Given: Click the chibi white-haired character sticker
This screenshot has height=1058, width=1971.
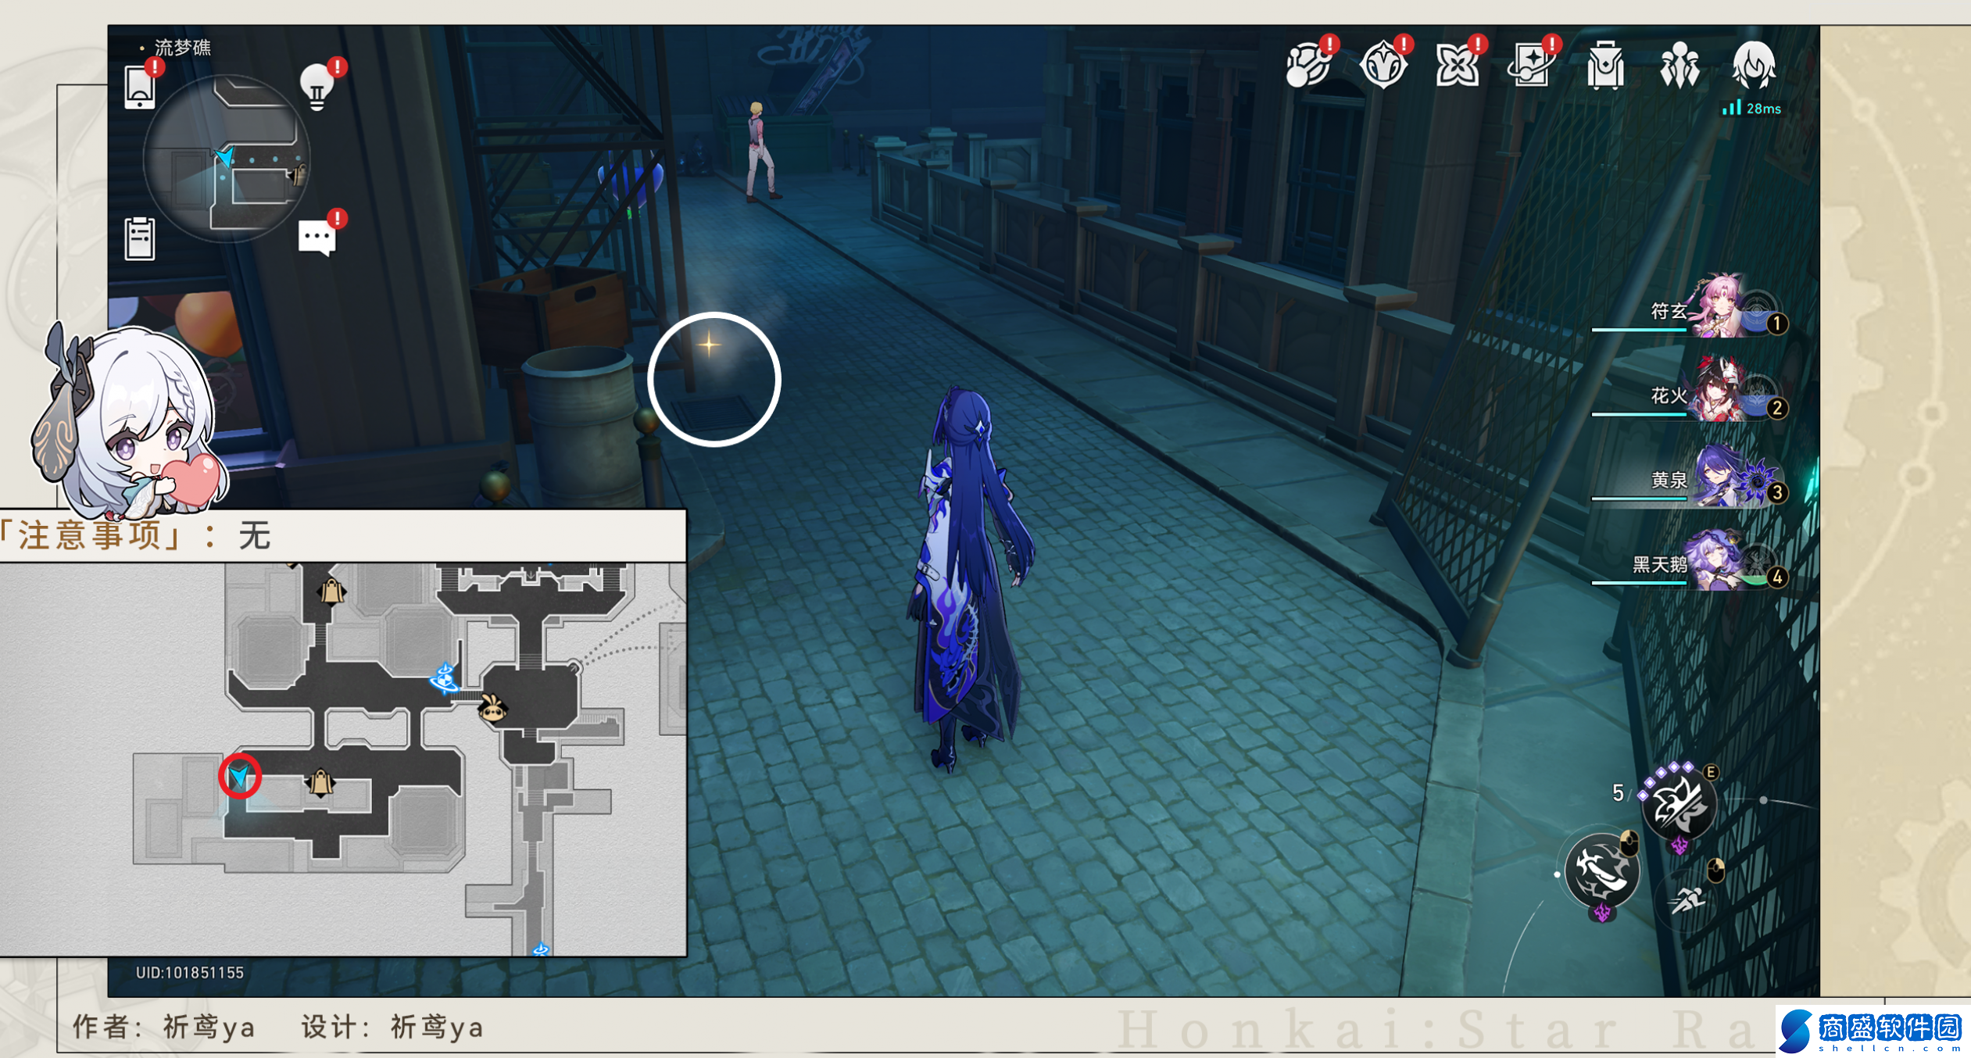Looking at the screenshot, I should tap(129, 422).
